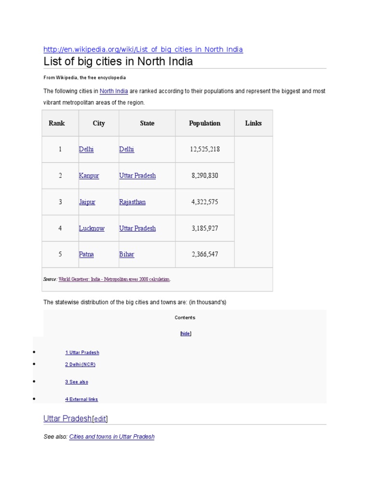Open the World Gazetteer source link
Screen dimensions: 370x493
(x=114, y=279)
